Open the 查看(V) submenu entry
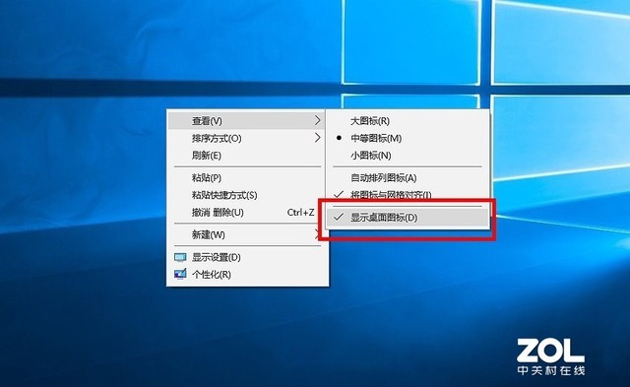 [x=246, y=120]
